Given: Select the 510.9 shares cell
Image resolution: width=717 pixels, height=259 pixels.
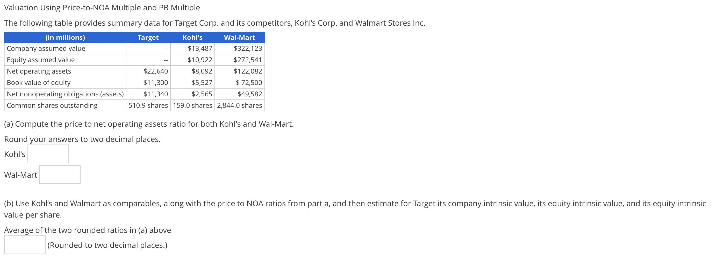Looking at the screenshot, I should point(148,105).
